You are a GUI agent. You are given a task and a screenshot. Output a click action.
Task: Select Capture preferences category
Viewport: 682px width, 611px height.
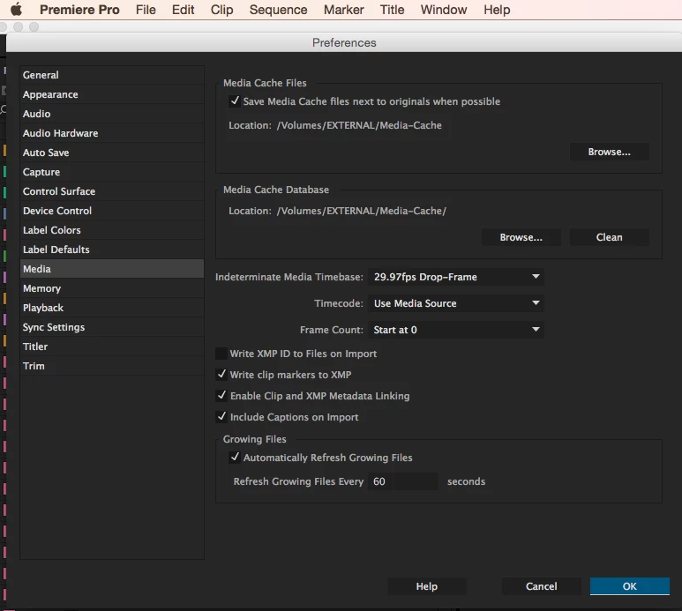coord(112,172)
